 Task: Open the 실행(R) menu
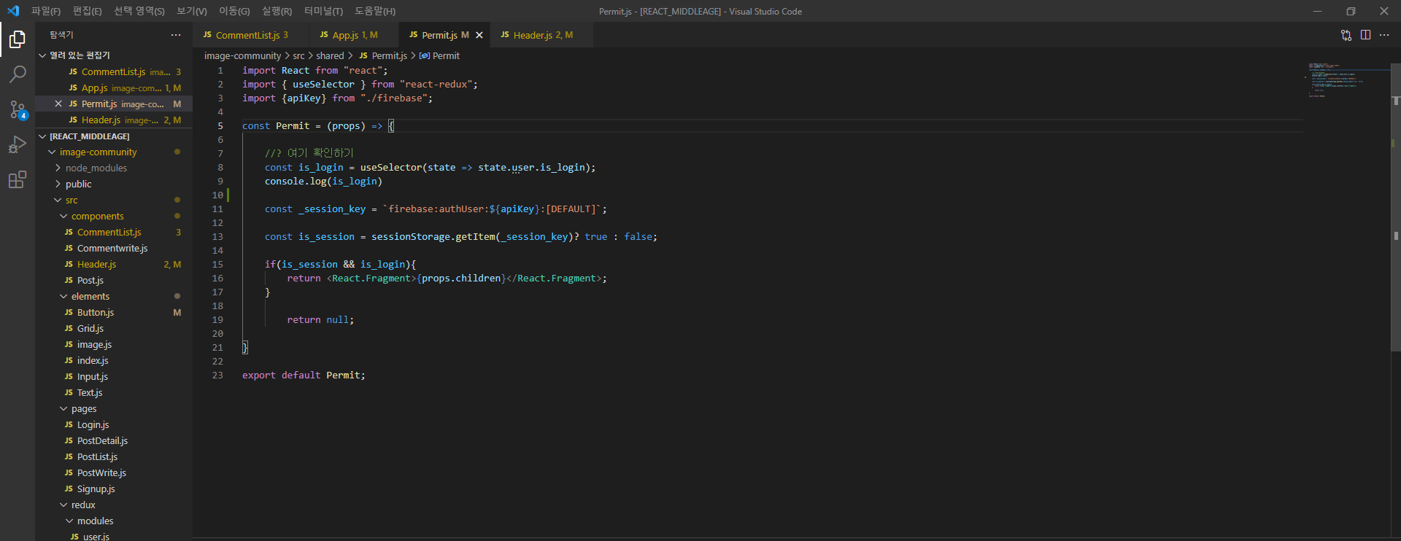coord(277,11)
